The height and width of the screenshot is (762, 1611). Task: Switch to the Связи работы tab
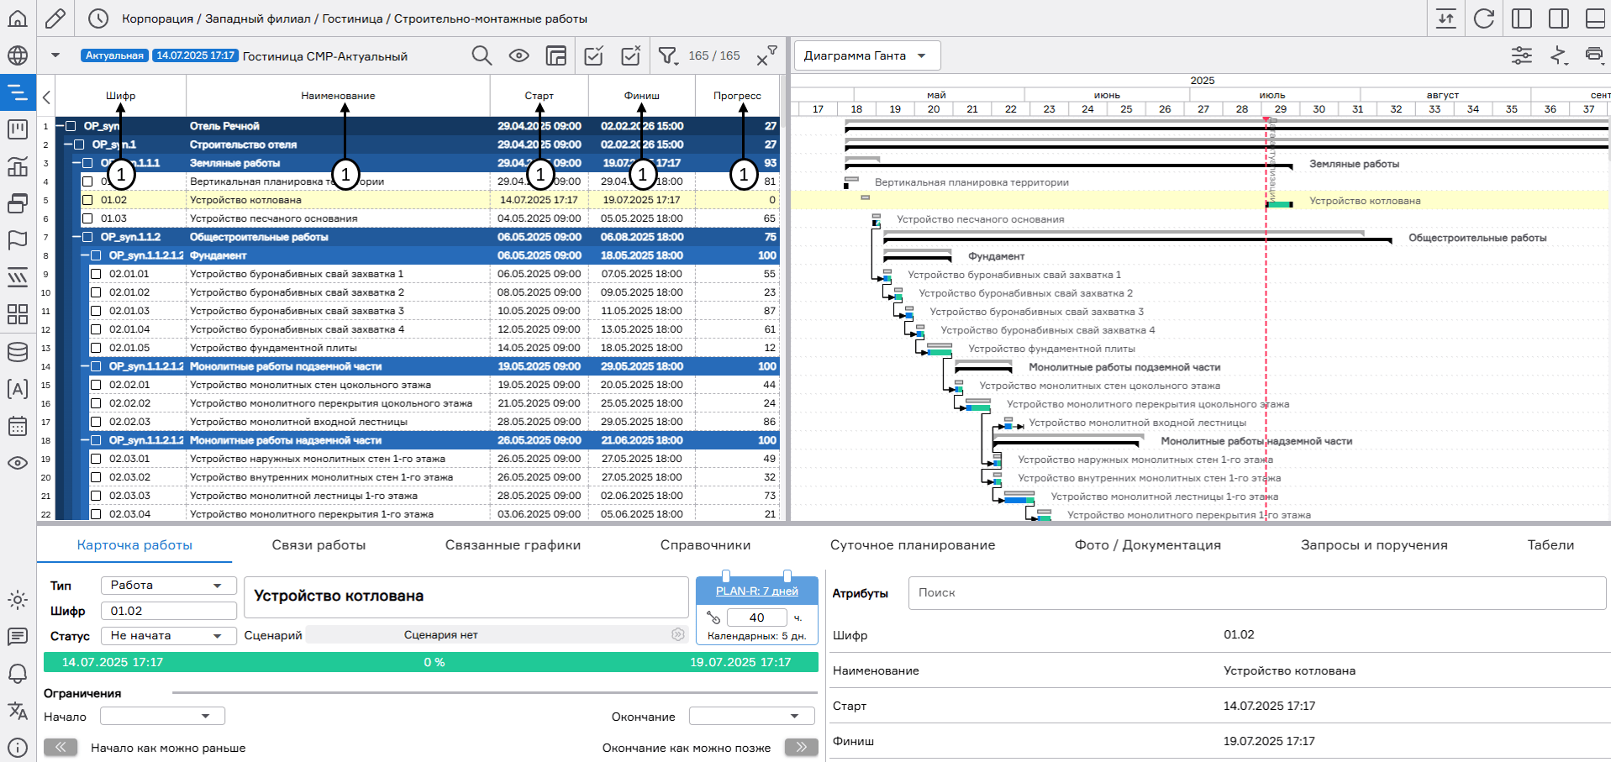coord(319,545)
